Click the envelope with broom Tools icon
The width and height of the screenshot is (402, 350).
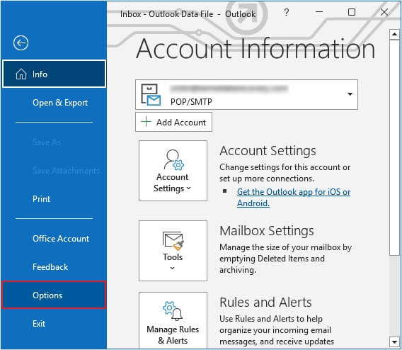coord(173,241)
